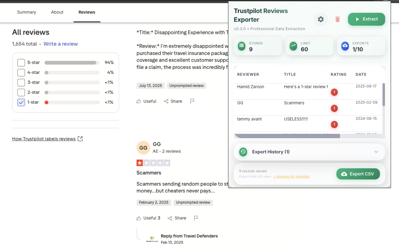Image resolution: width=399 pixels, height=249 pixels.
Task: Flag the July 13, 2025 review
Action: pos(192,101)
